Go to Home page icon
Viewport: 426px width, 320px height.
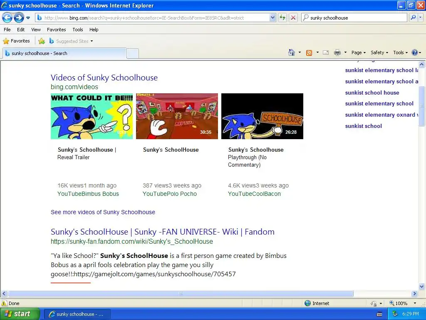[x=292, y=52]
